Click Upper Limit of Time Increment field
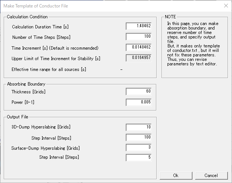Viewport: 232px width, 183px height. tap(139, 58)
